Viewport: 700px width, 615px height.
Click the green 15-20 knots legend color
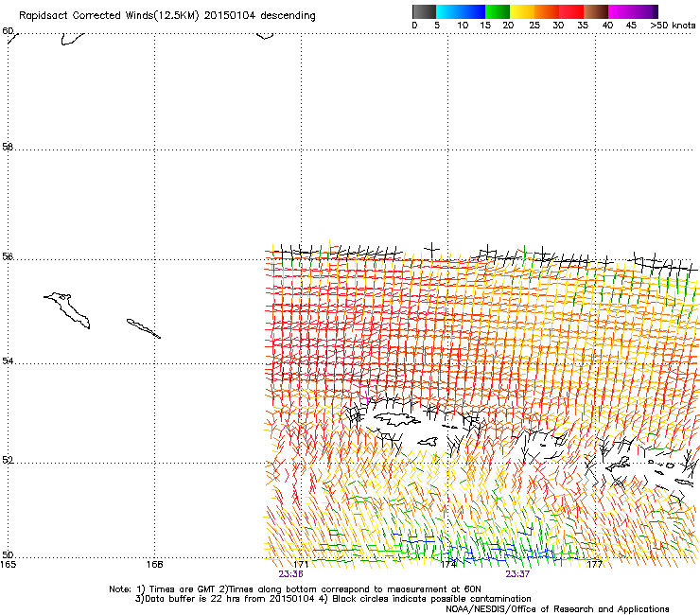498,11
